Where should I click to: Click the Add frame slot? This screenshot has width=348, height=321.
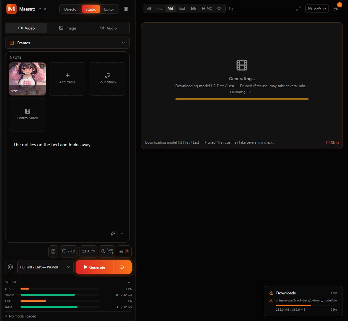[68, 79]
